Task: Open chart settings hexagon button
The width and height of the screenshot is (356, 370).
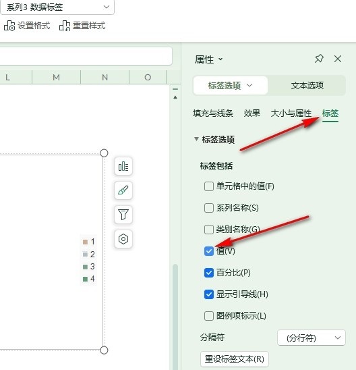Action: 123,239
